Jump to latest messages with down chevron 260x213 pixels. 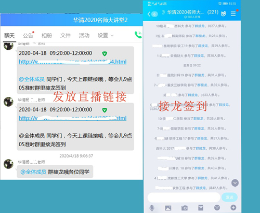point(235,183)
